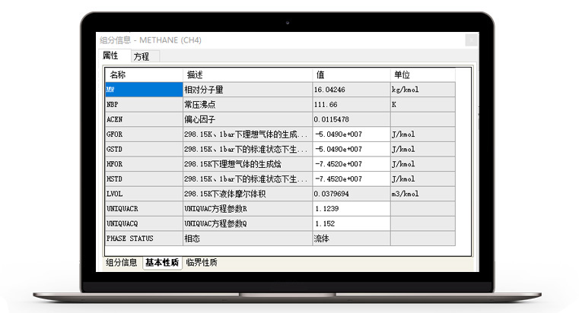Edit the HFOR value field
The width and height of the screenshot is (579, 313).
pyautogui.click(x=351, y=164)
